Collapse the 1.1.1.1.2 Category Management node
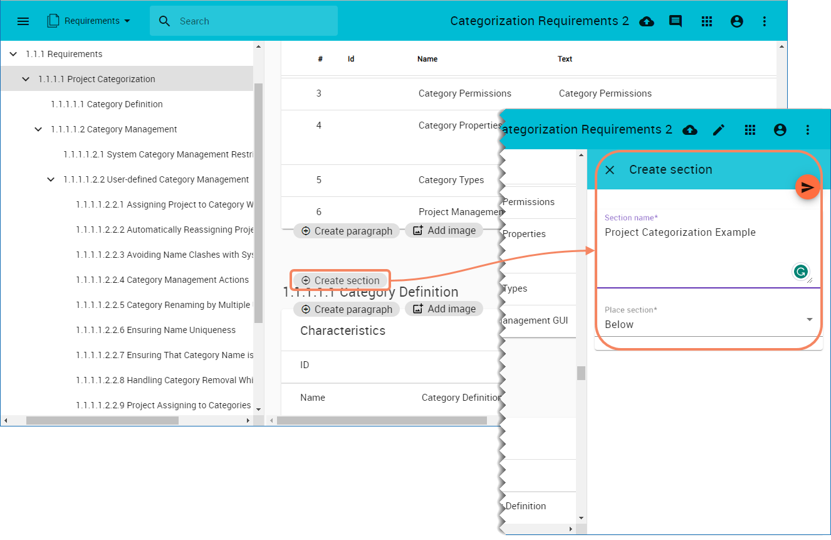The image size is (831, 540). [38, 129]
